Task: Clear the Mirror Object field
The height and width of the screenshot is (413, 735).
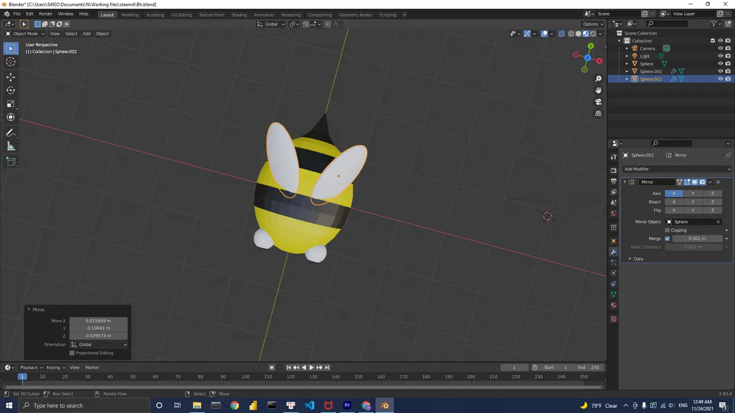Action: 718,222
